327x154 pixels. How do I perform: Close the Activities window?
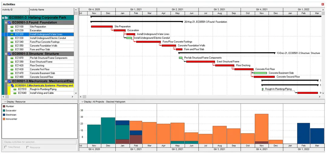323,4
